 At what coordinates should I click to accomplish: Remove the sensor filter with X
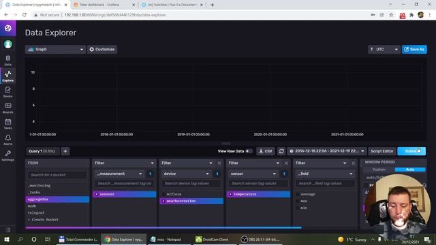coord(286,163)
